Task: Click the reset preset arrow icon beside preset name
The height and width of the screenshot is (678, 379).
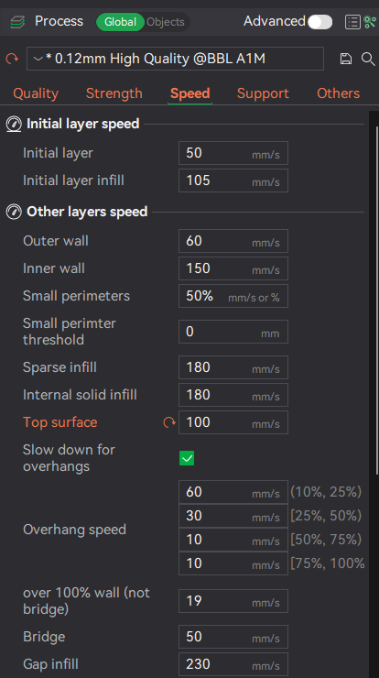Action: pos(12,58)
